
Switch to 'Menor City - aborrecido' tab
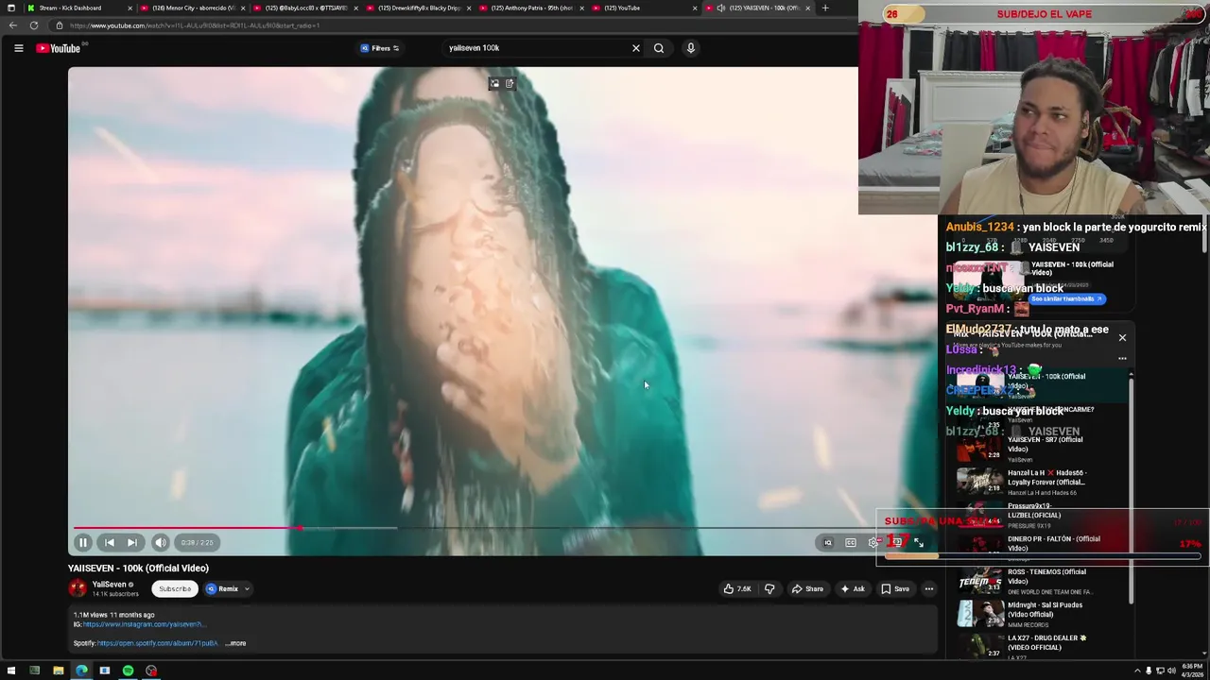tap(194, 8)
